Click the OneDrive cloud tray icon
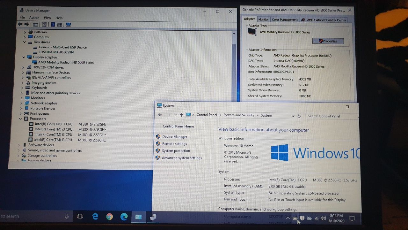Screen dimensions: 408x230 (x=309, y=218)
